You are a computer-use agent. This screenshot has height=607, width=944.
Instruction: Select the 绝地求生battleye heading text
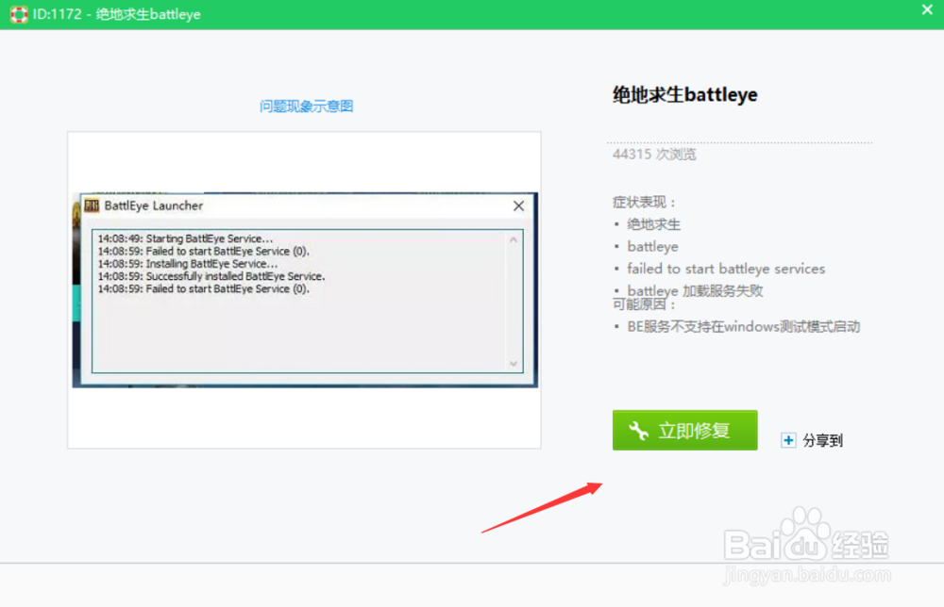(685, 94)
